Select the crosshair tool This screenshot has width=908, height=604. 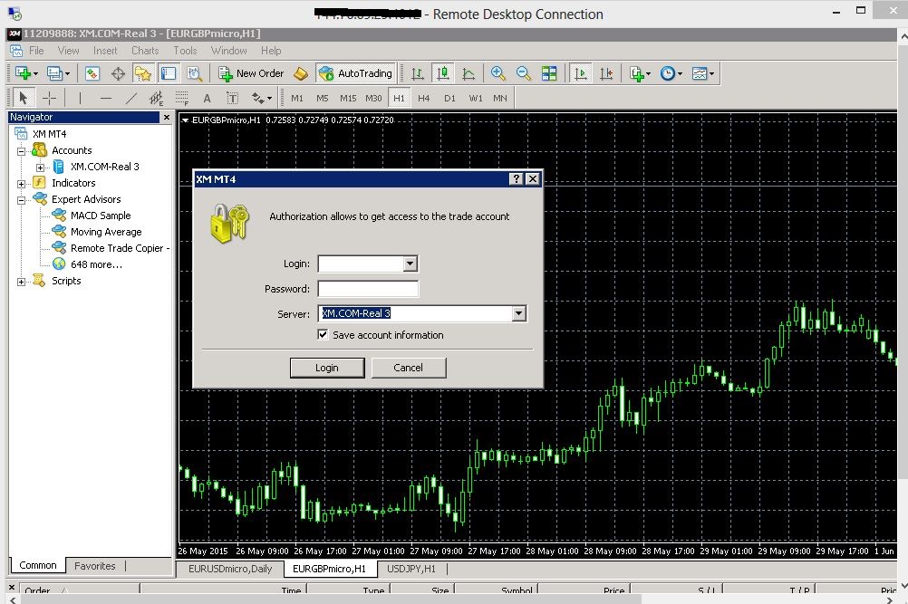coord(49,99)
